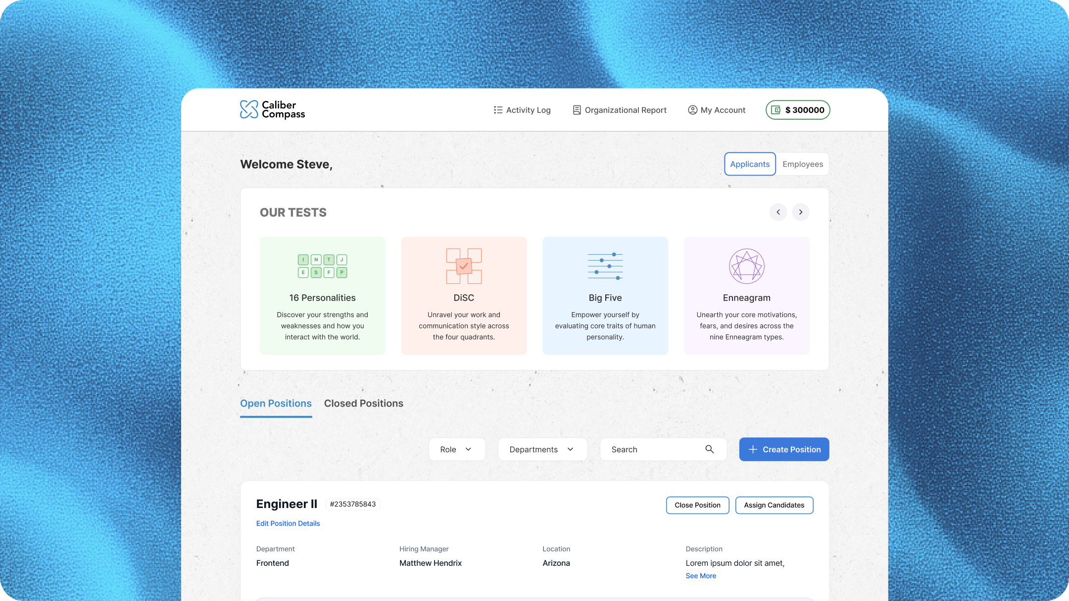The width and height of the screenshot is (1069, 601).
Task: Click the Activity Log list icon
Action: click(x=498, y=110)
